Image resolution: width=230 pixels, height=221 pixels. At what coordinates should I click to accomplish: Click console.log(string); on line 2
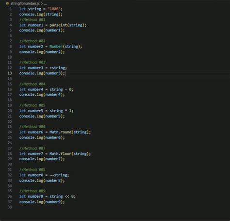tap(41, 15)
